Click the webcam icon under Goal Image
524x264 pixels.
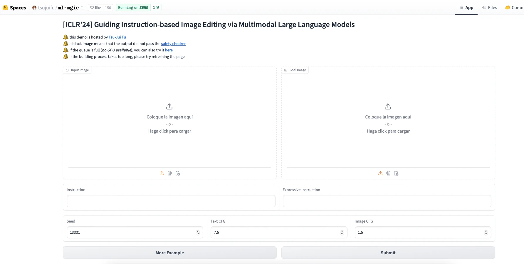click(x=388, y=173)
